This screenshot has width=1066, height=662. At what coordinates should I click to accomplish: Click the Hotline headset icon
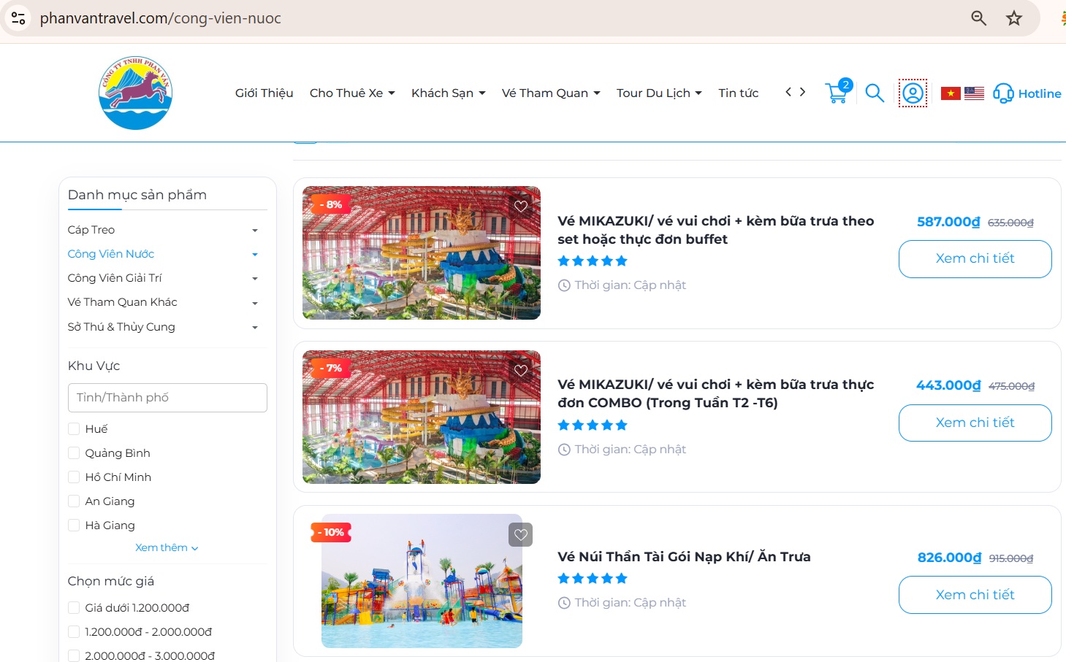click(x=1003, y=93)
